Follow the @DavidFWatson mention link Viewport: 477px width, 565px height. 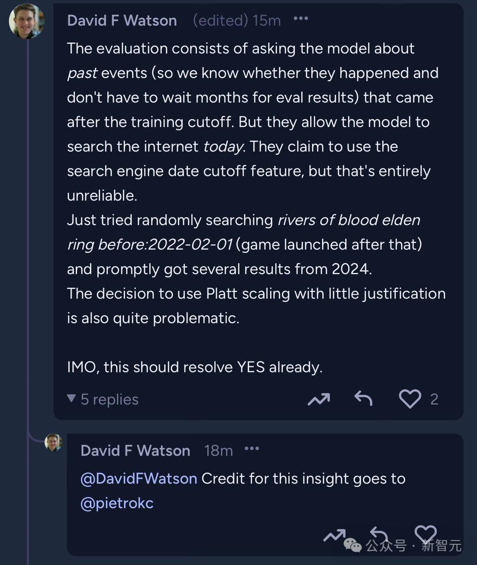click(138, 478)
